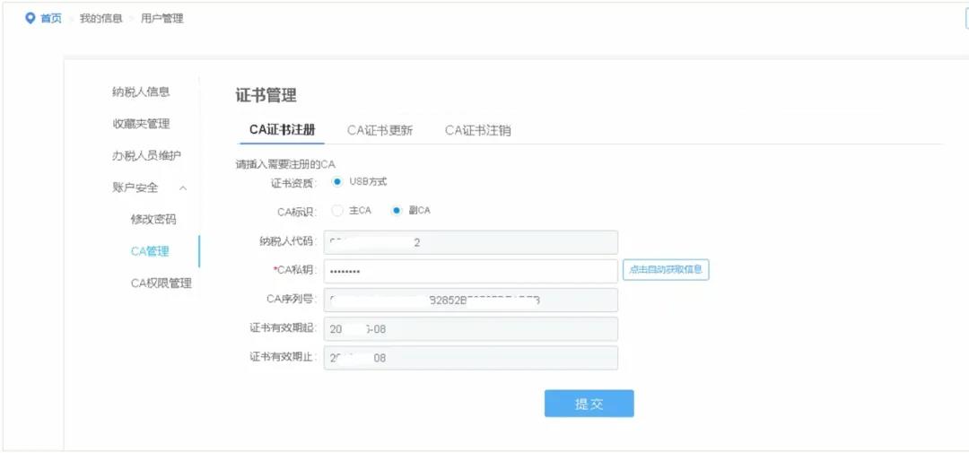This screenshot has height=453, width=969.
Task: Click 点击自动获取信息 button
Action: coord(666,269)
